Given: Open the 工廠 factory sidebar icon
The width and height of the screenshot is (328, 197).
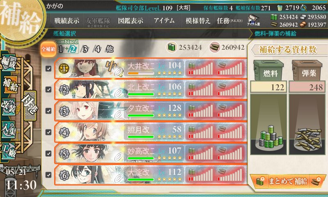Looking at the screenshot, I should click(9, 151).
